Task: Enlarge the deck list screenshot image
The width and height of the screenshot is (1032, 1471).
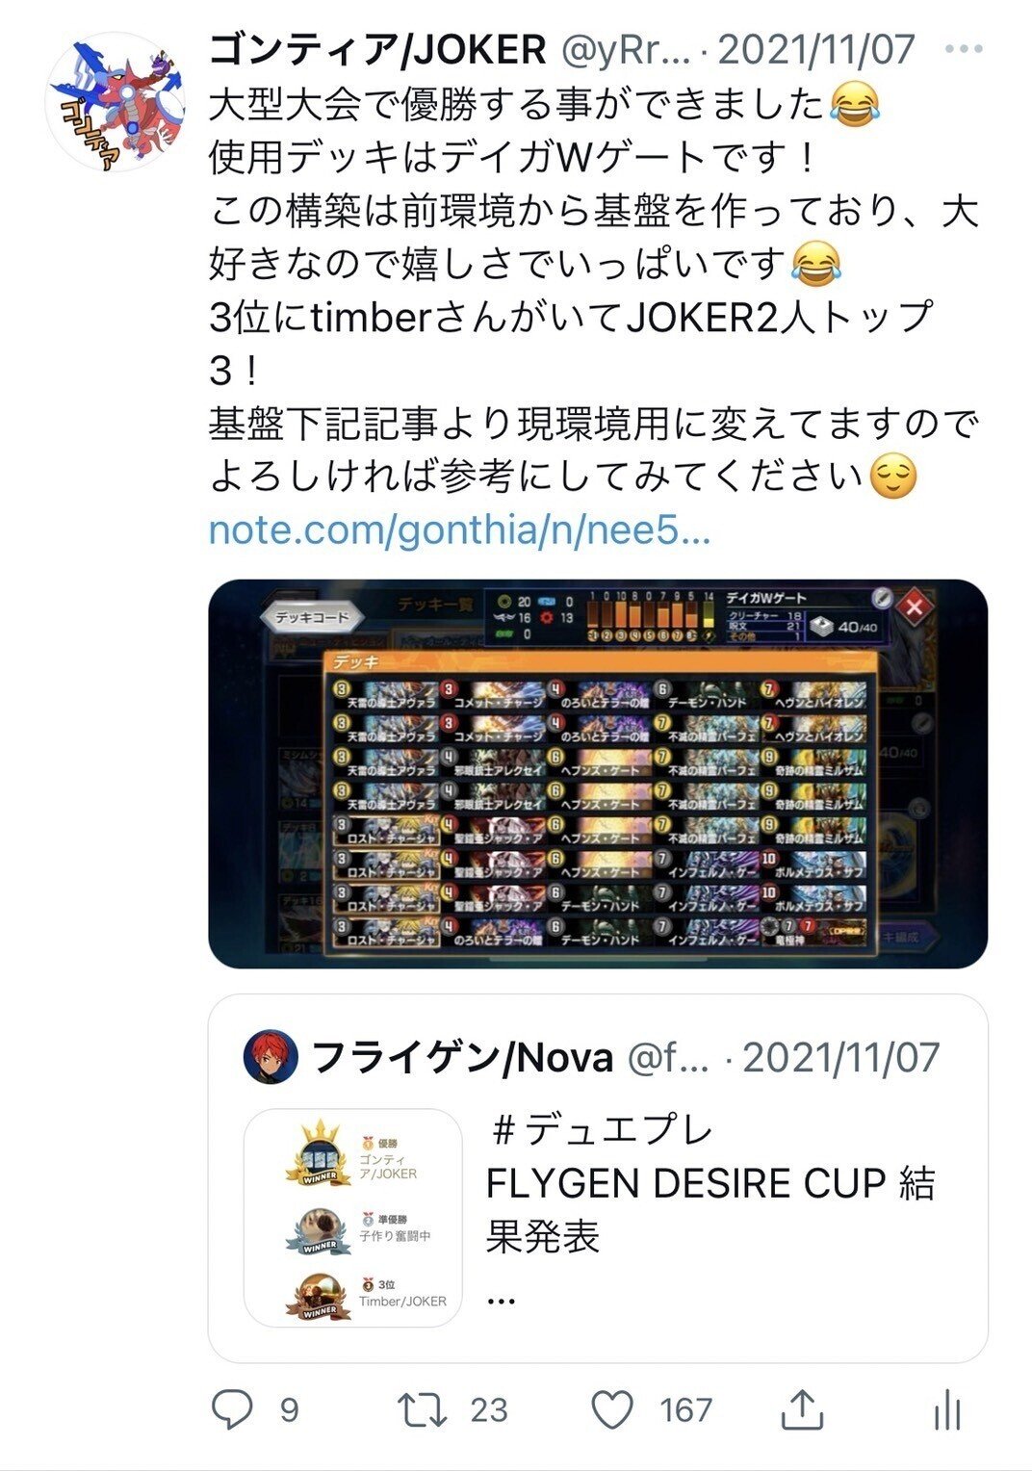Action: pos(598,774)
